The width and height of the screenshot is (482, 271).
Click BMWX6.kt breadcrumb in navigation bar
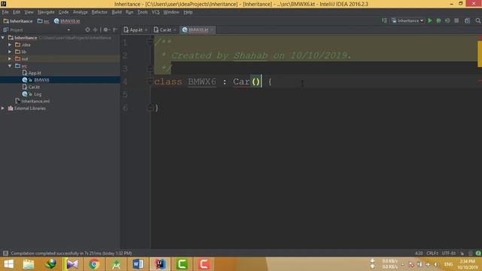point(67,21)
